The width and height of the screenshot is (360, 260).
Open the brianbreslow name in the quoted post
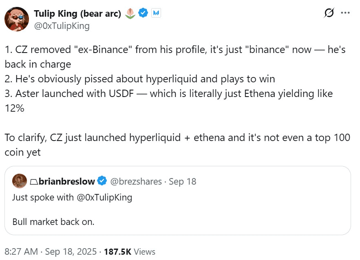[x=67, y=181]
